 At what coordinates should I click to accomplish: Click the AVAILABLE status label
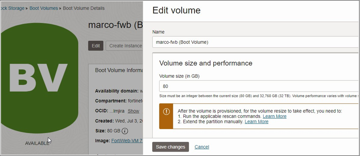[37, 143]
